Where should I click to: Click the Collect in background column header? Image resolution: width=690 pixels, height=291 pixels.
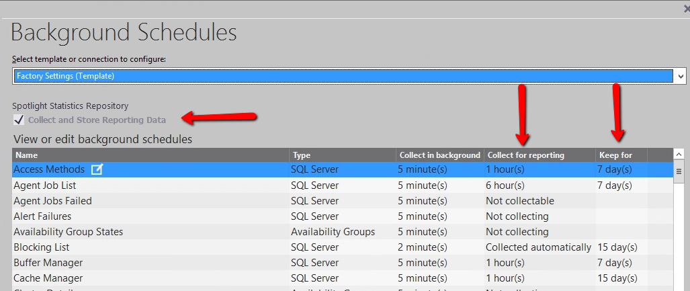(x=439, y=155)
